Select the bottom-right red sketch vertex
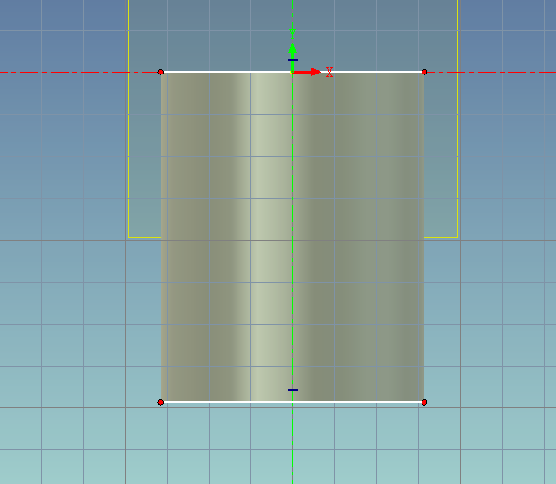The height and width of the screenshot is (484, 556). [x=424, y=402]
